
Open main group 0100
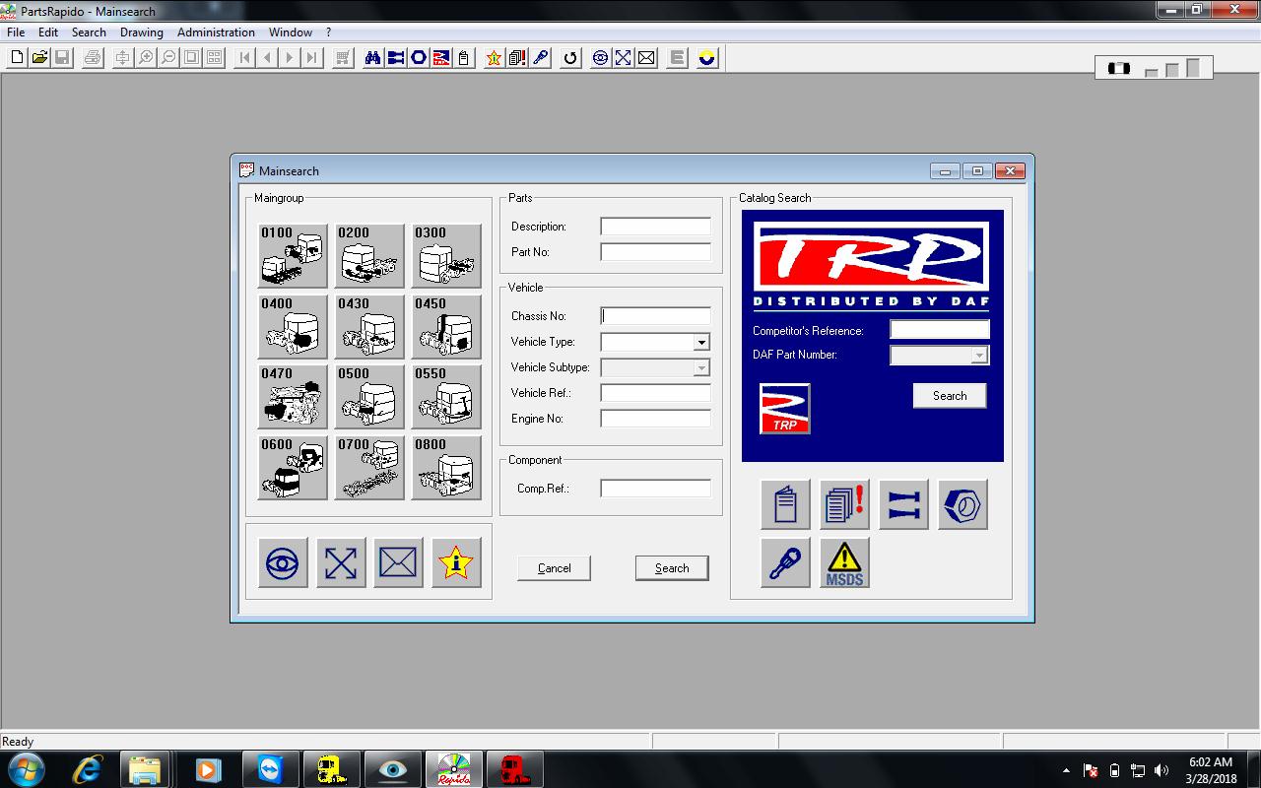coord(293,256)
